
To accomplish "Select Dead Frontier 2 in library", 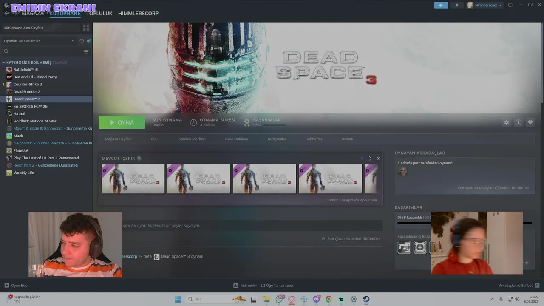I will pos(27,91).
